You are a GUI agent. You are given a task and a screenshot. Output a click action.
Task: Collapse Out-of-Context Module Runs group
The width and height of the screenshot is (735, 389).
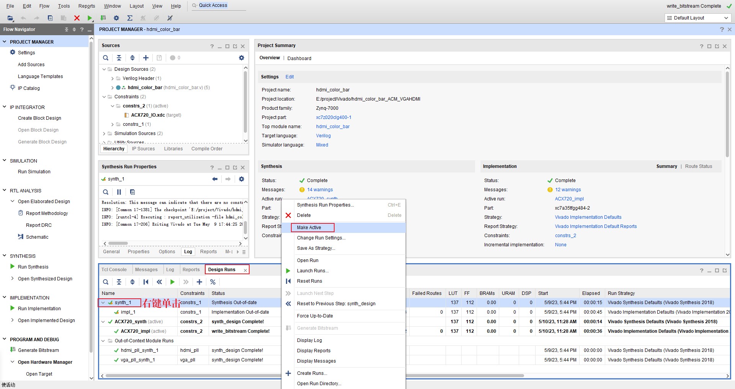coord(103,341)
